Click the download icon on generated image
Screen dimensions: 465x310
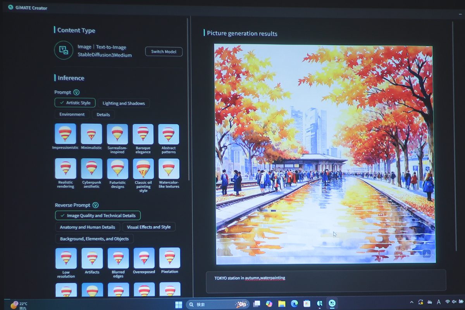click(x=426, y=254)
